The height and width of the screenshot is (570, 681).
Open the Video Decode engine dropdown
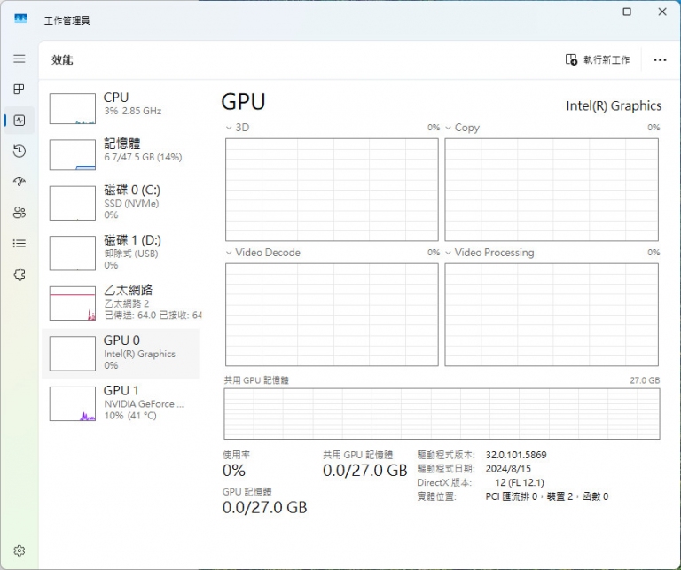(x=229, y=253)
